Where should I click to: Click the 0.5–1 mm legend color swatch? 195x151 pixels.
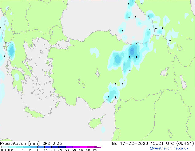(x=12, y=147)
